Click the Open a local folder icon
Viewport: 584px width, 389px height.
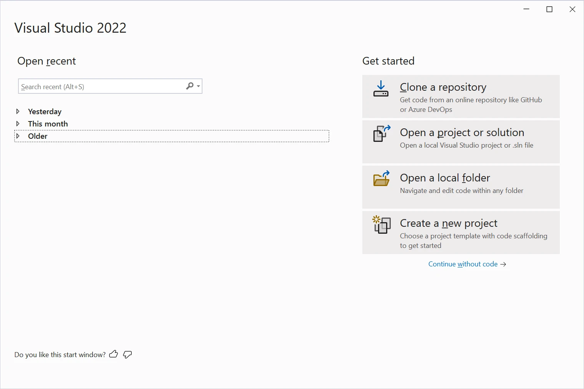tap(382, 179)
